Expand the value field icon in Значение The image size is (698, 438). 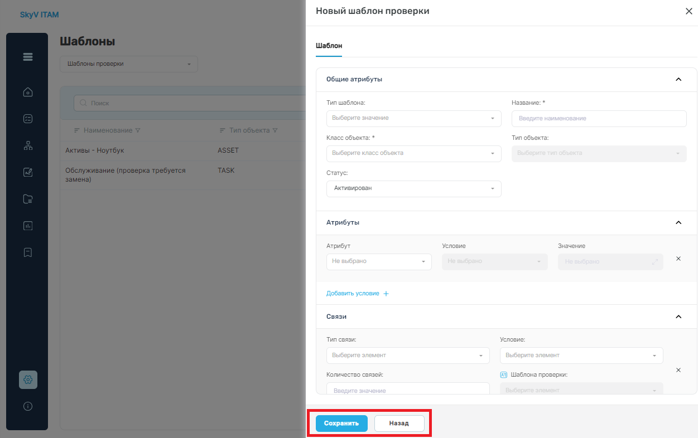click(x=654, y=261)
